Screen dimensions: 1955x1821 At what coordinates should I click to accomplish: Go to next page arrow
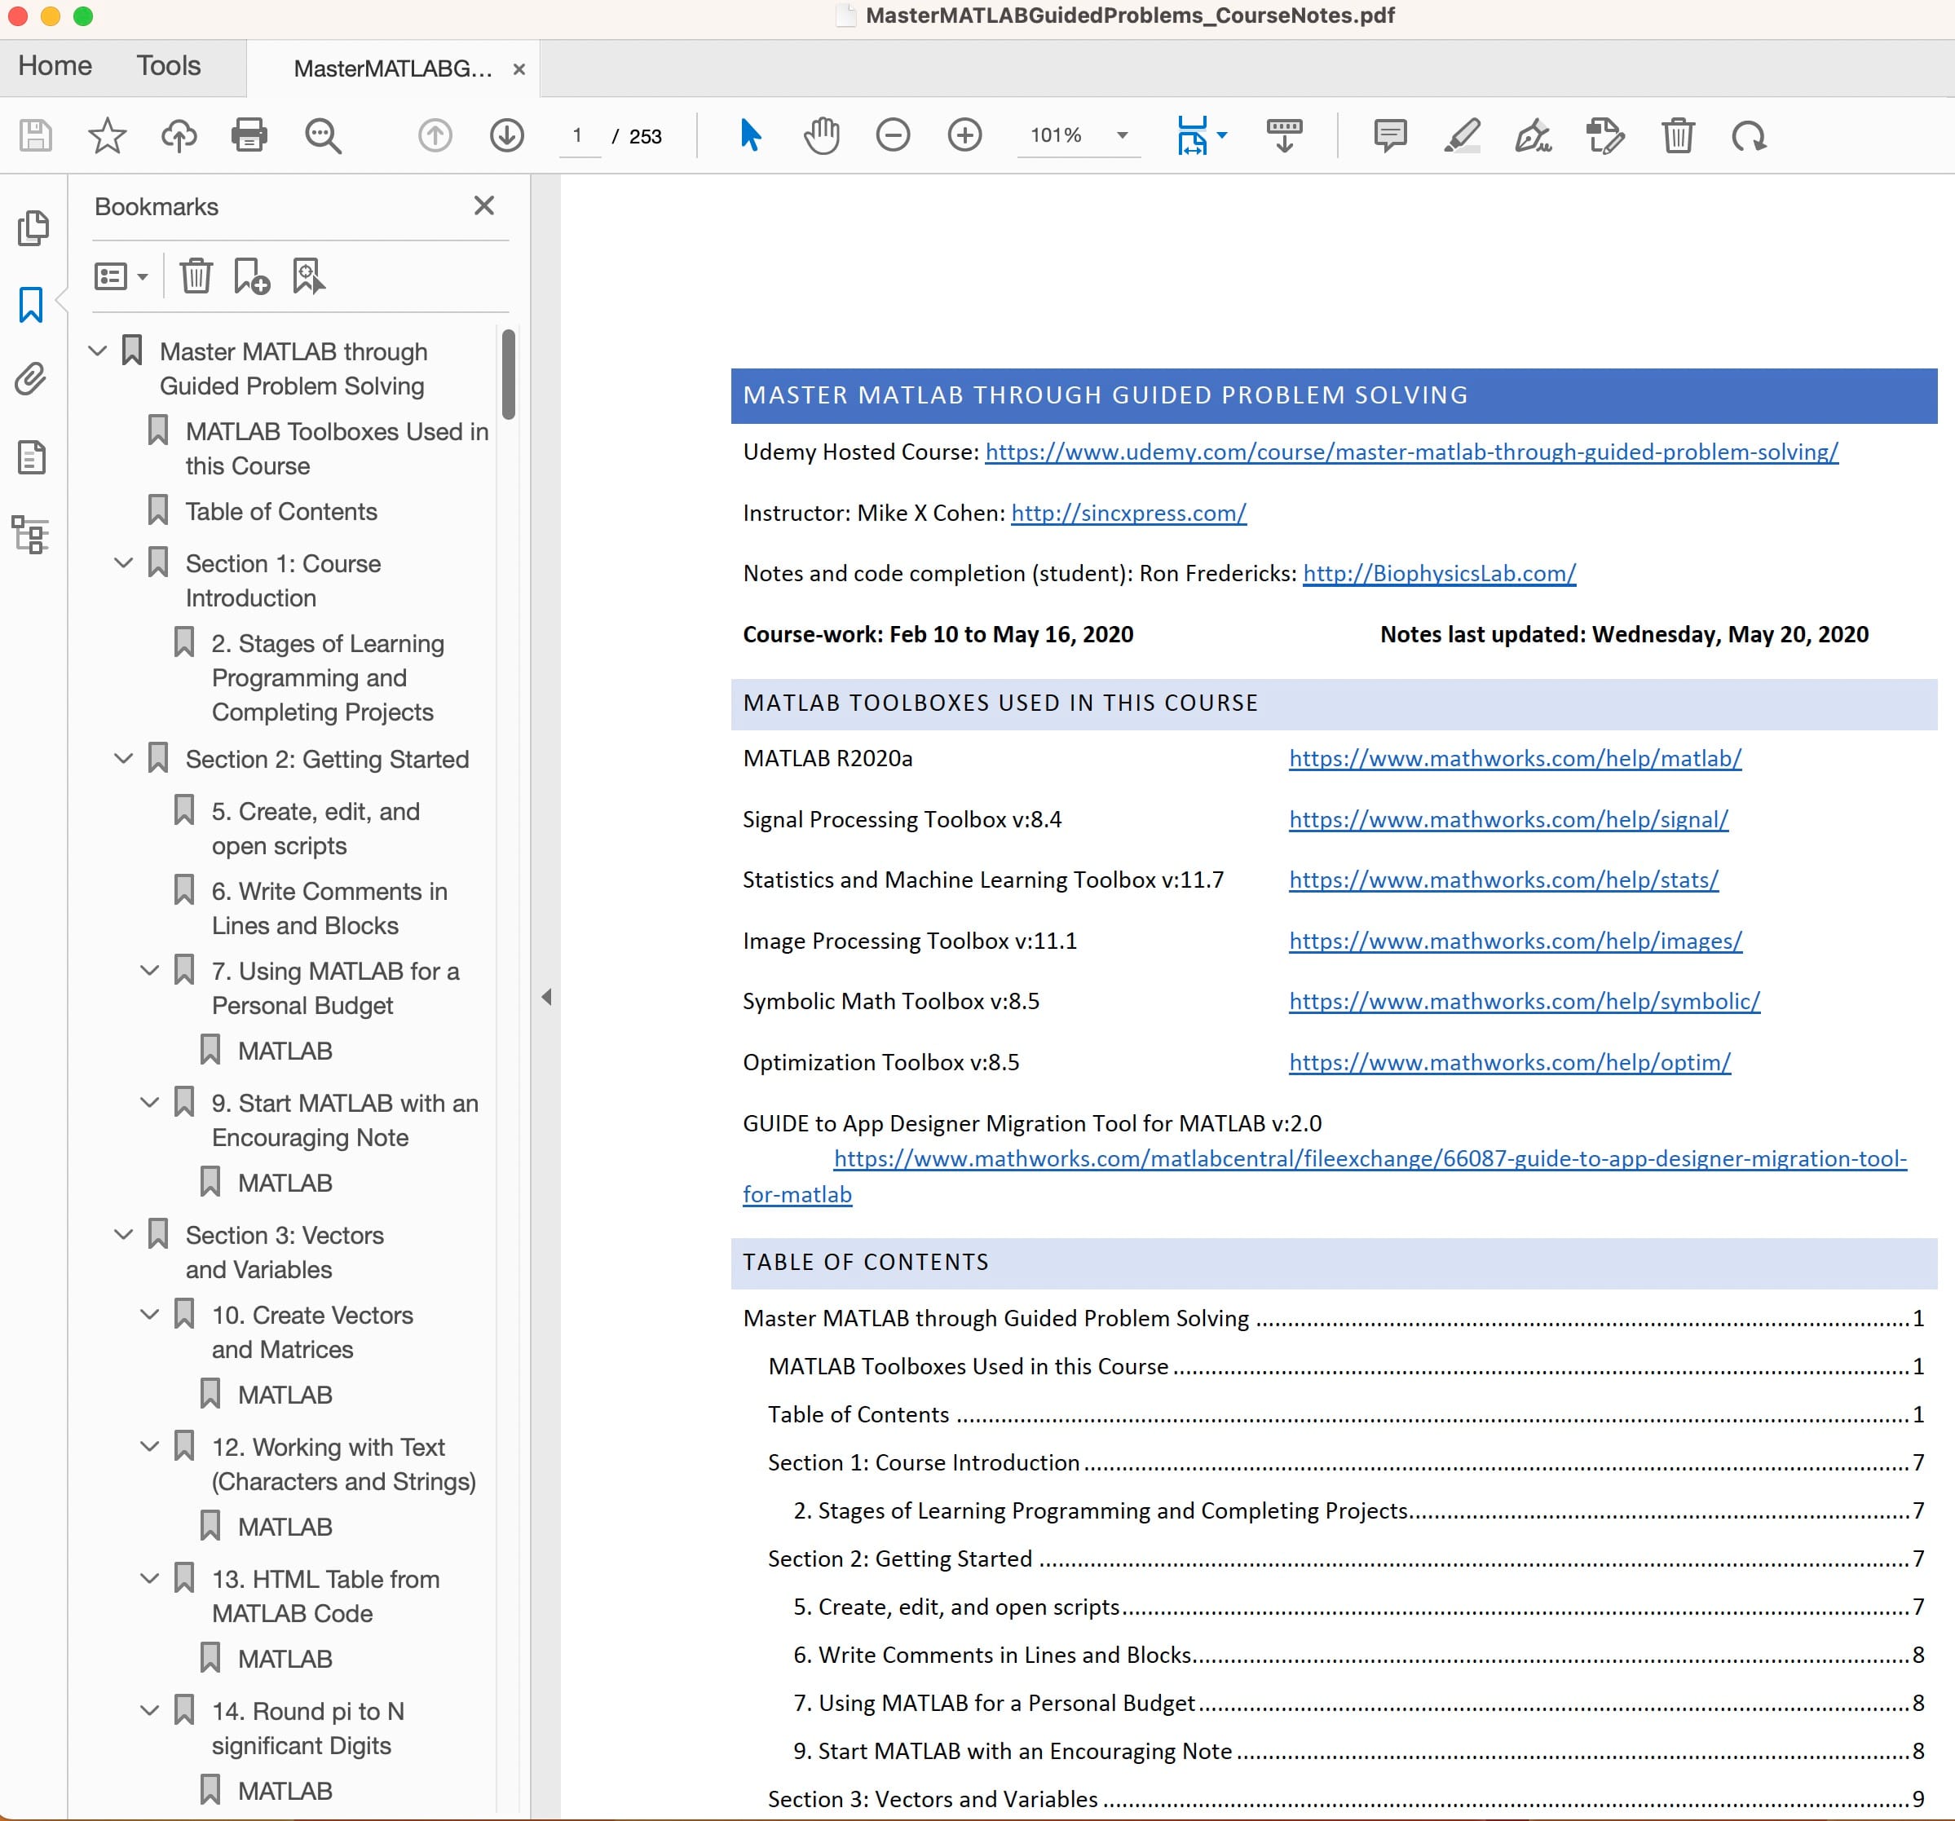(x=506, y=134)
